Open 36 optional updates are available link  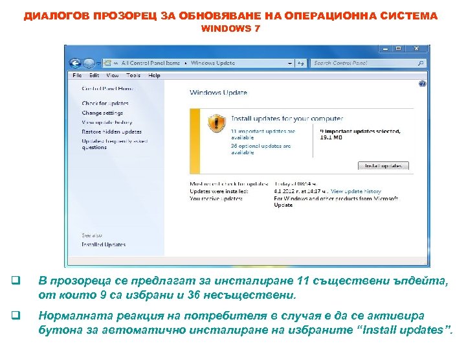click(x=261, y=149)
